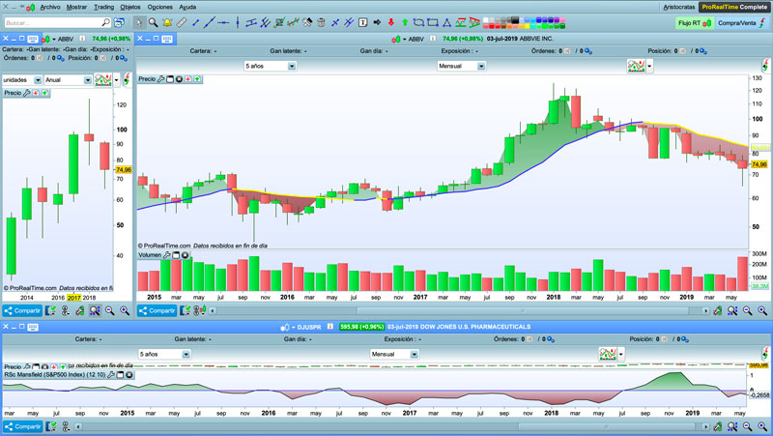Screen dimensions: 773x436
Task: Click the ABBV chart horizontal scrollbar
Action: pos(523,310)
